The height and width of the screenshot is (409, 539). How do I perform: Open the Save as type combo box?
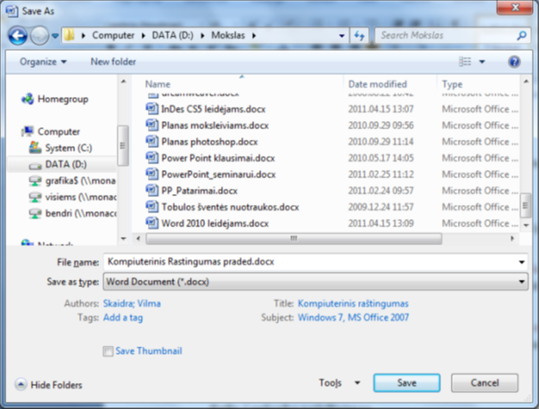(x=315, y=282)
